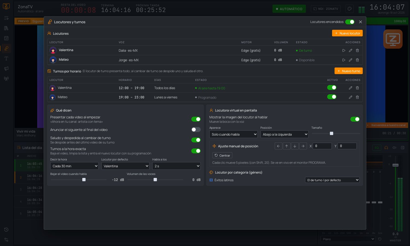The image size is (410, 246).
Task: Open the announcers sidebar icon
Action: [x=6, y=48]
